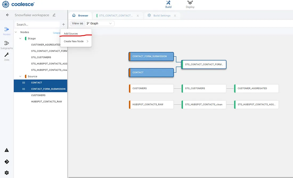293x178 pixels.
Task: Open the git version control icon
Action: pyautogui.click(x=6, y=162)
